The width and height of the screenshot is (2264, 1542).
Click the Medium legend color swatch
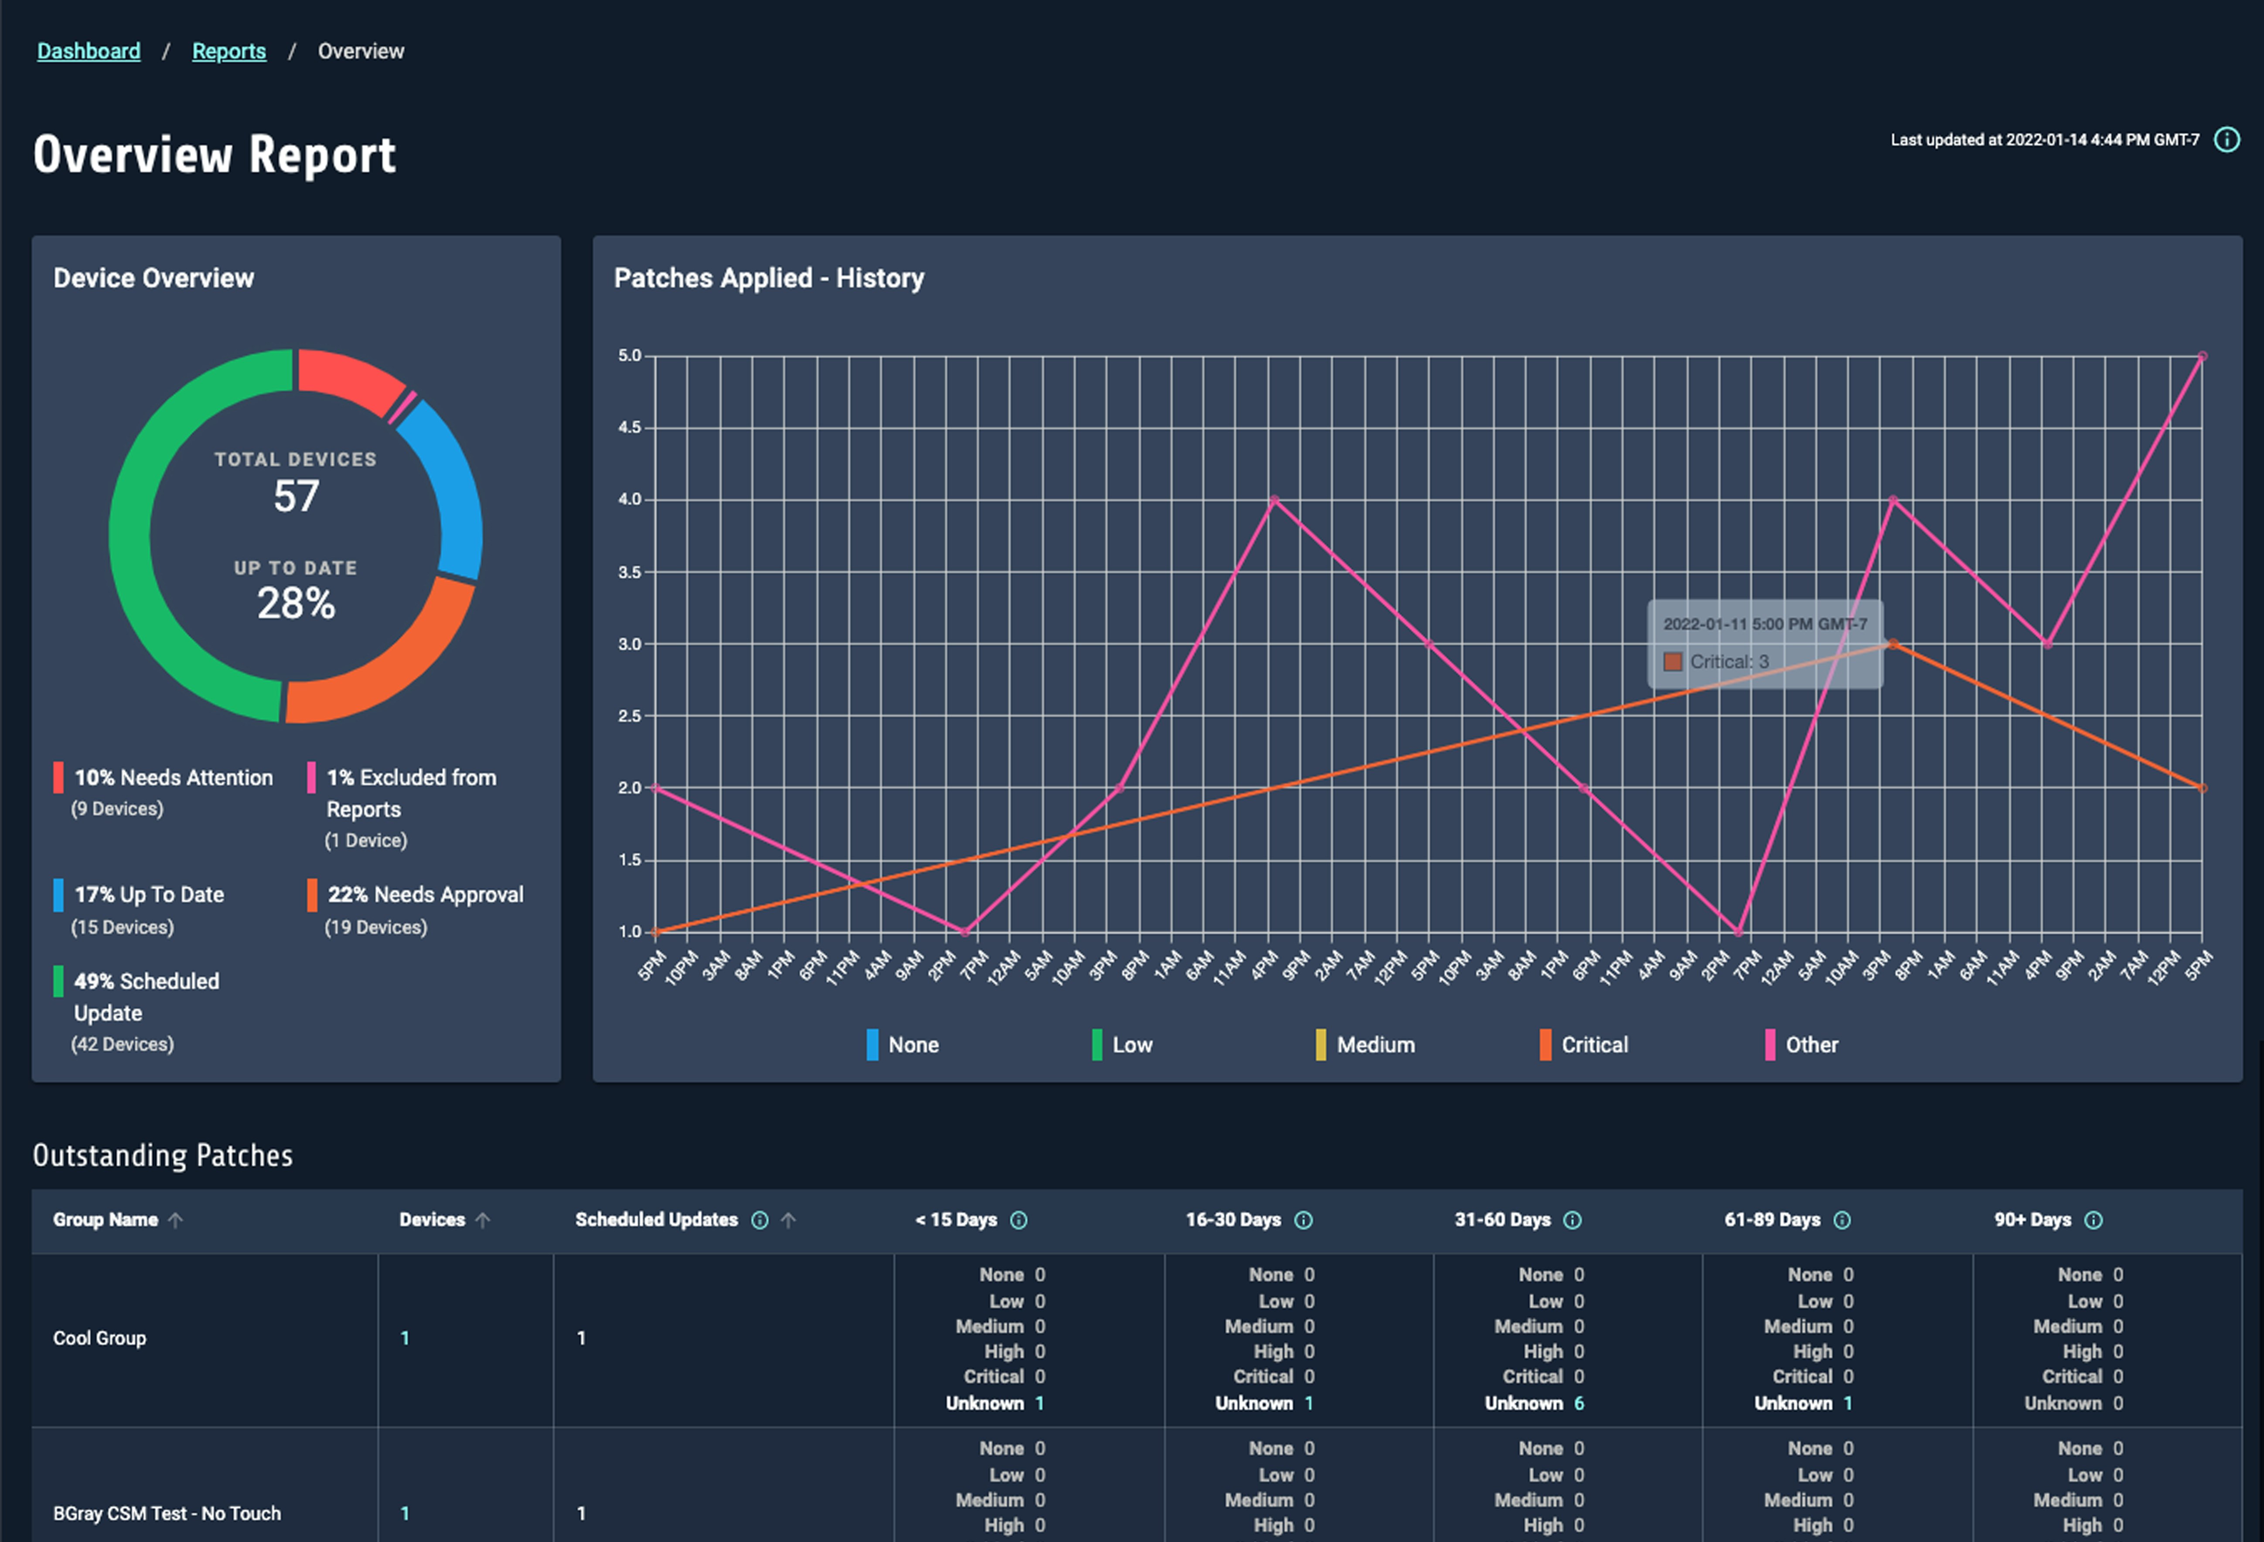coord(1320,1045)
